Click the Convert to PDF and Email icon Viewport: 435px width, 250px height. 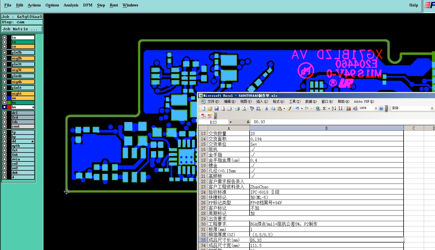tap(210, 116)
